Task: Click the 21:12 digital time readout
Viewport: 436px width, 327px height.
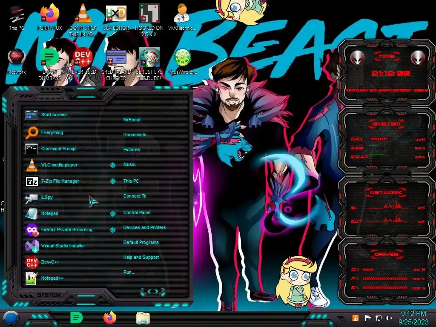Action: pos(391,73)
